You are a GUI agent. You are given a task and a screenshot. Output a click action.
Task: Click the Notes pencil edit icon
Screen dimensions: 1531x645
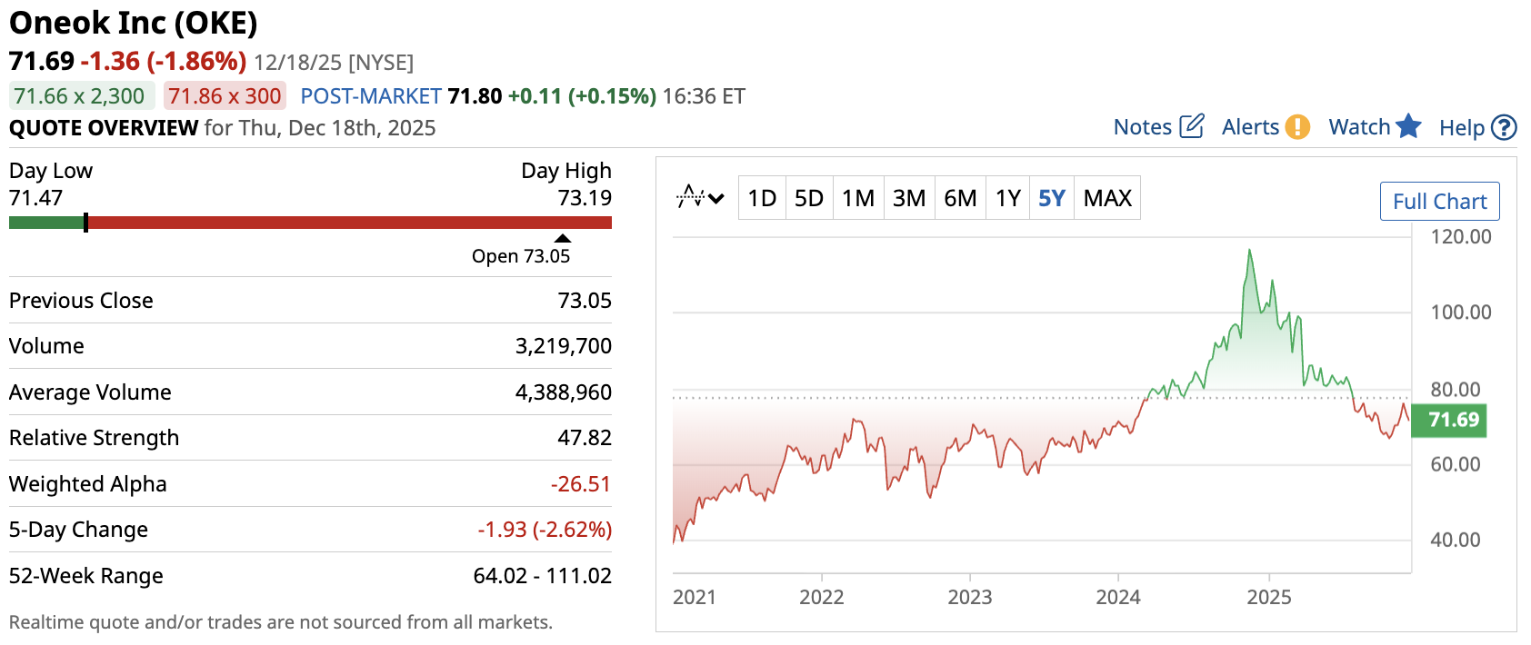(x=1191, y=126)
